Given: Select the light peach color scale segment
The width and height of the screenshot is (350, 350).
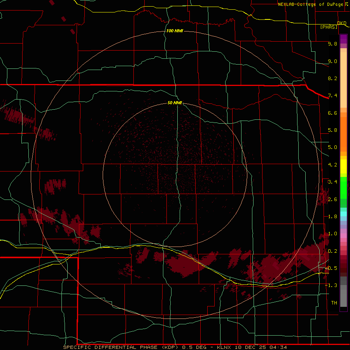Looking at the screenshot, I should point(343,80).
